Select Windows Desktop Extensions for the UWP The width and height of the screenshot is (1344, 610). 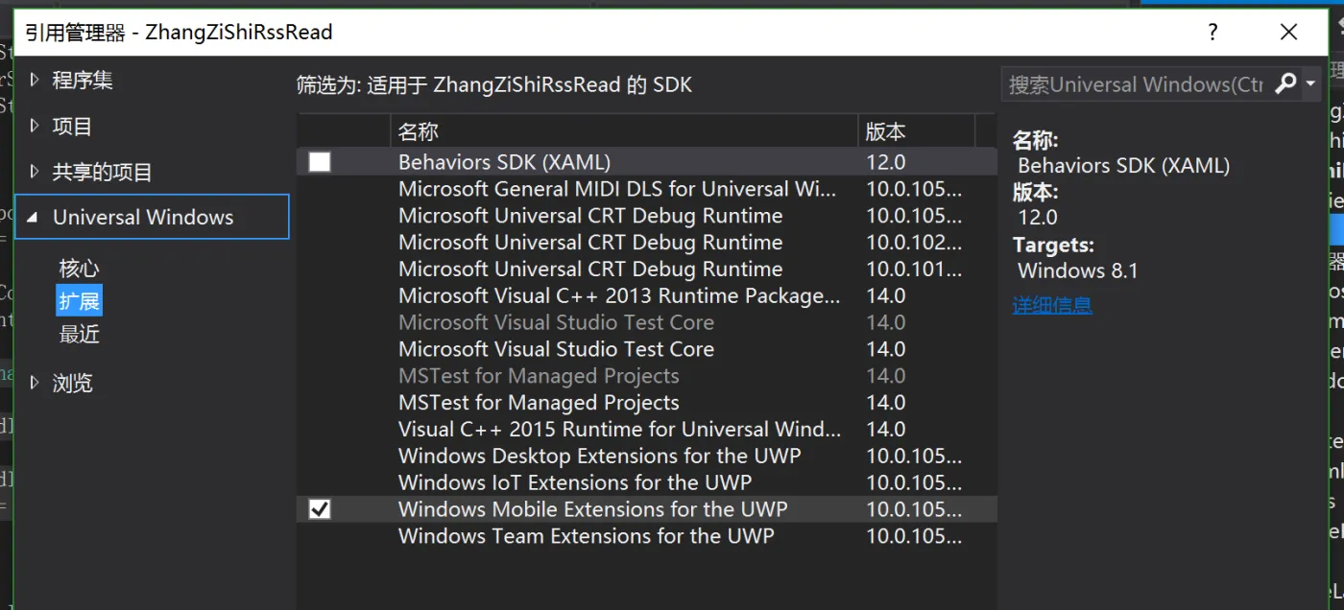point(599,456)
